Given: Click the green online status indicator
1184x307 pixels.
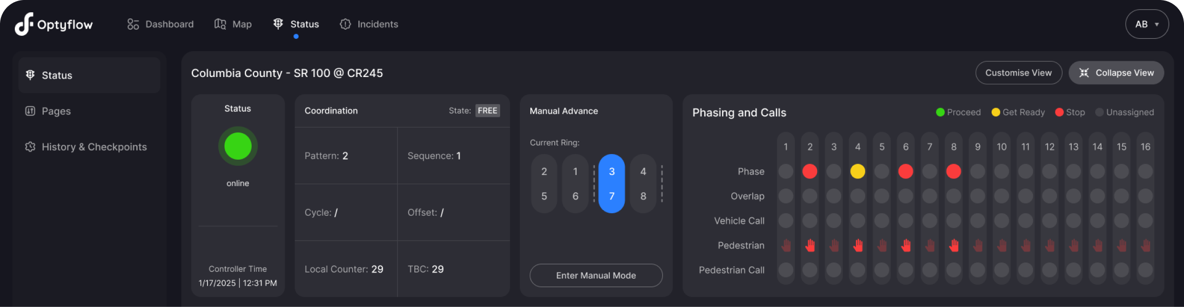Looking at the screenshot, I should pos(238,146).
